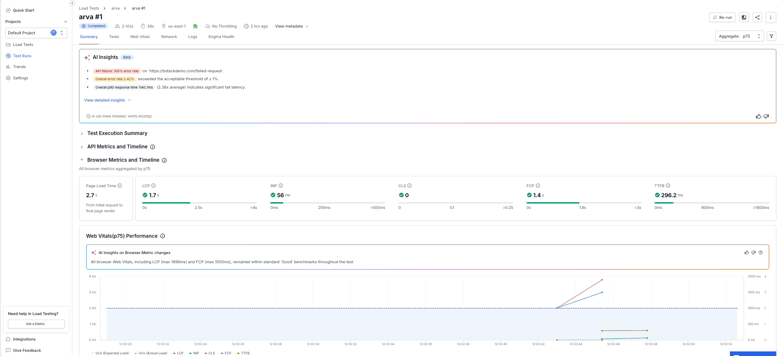Screen dimensions: 783x356
Task: Click the compare runs icon button
Action: (744, 18)
